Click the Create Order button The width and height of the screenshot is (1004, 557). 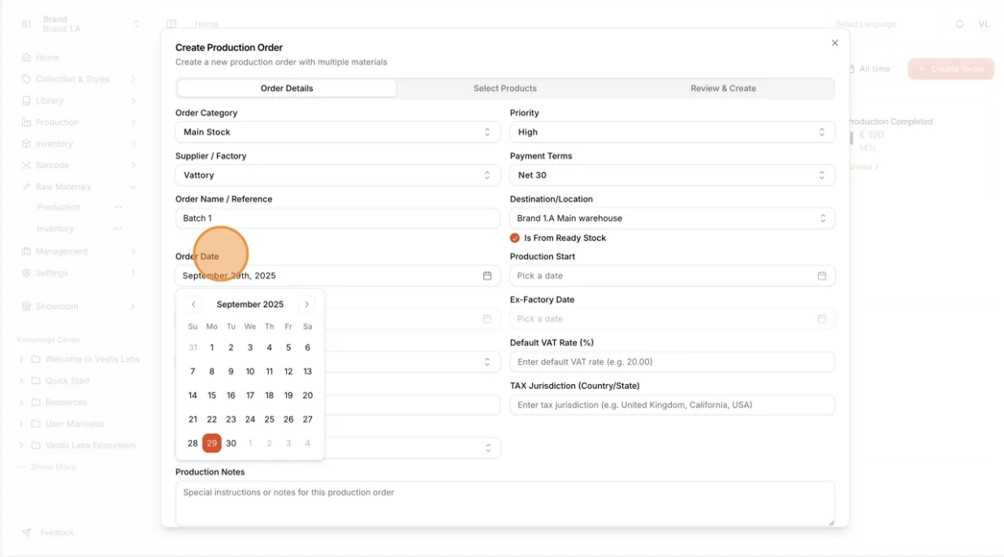coord(951,69)
